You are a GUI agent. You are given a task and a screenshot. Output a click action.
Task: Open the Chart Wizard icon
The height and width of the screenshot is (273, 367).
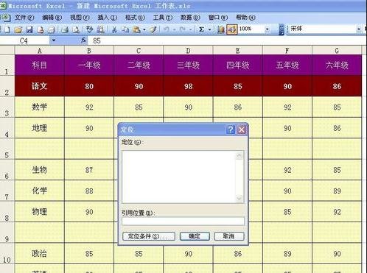coord(221,29)
